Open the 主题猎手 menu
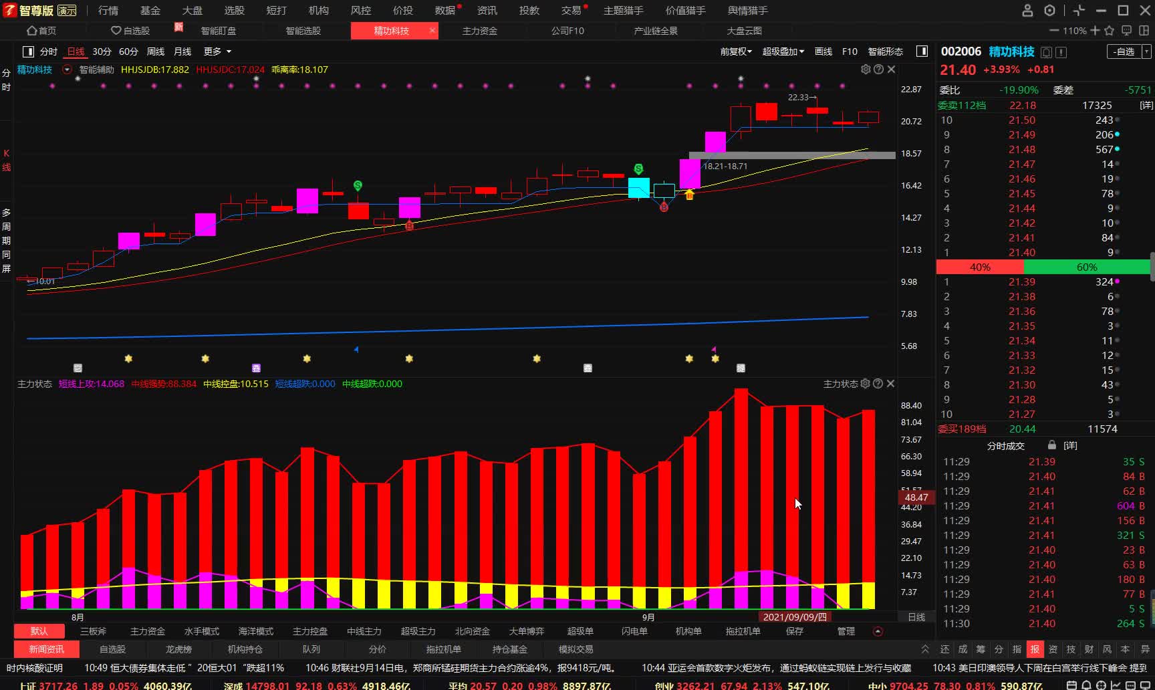Image resolution: width=1155 pixels, height=690 pixels. [x=624, y=11]
